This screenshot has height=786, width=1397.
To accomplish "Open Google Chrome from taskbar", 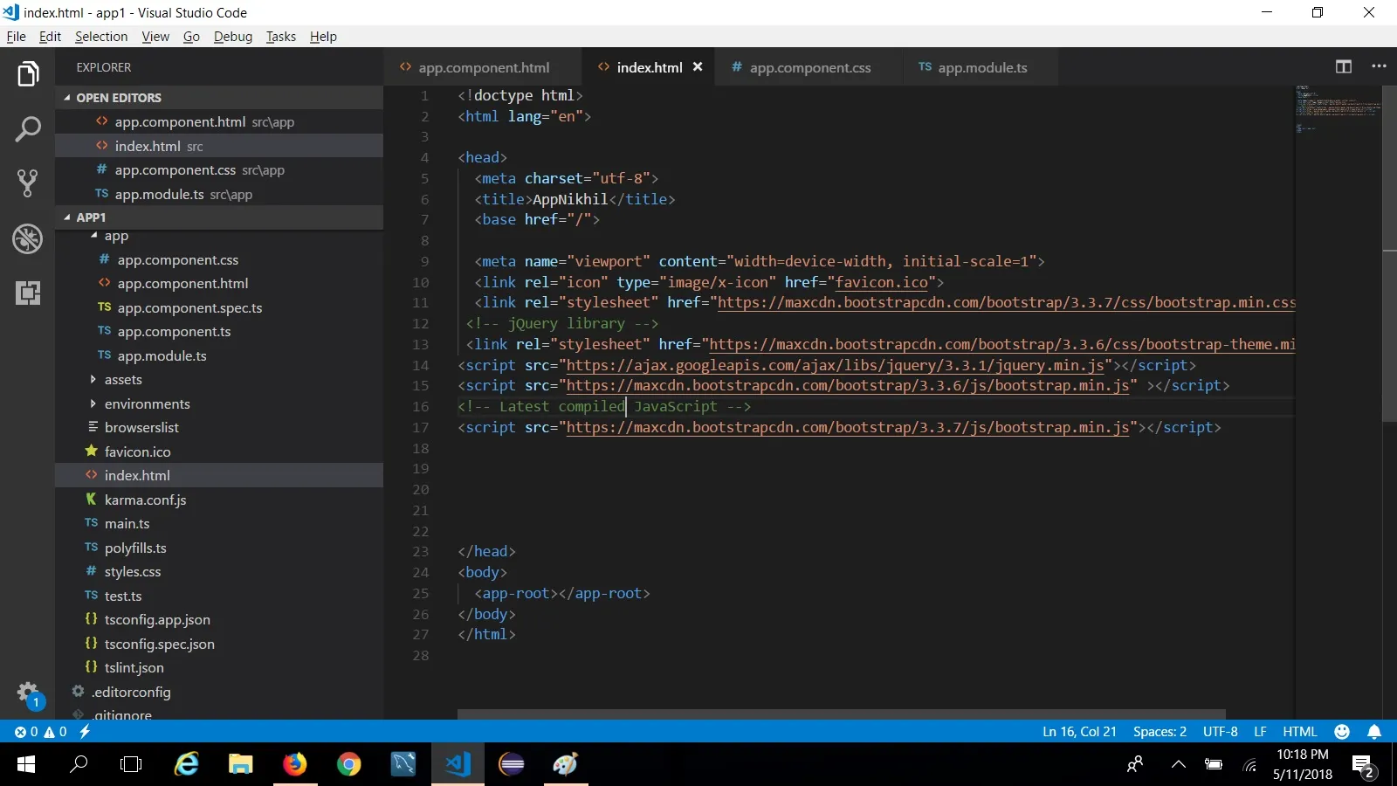I will click(x=349, y=765).
